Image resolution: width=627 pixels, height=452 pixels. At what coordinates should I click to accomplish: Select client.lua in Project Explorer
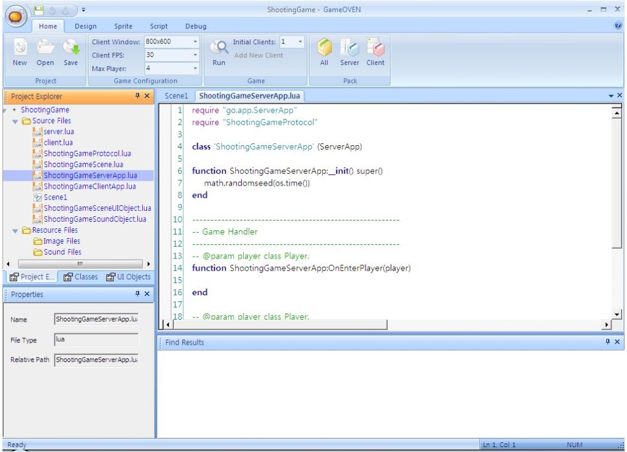click(58, 143)
